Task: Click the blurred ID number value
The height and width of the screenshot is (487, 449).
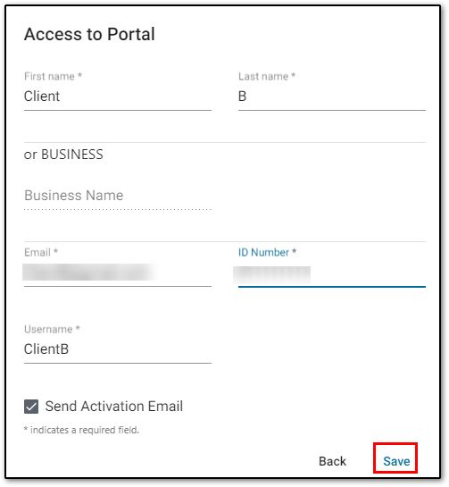Action: (272, 274)
